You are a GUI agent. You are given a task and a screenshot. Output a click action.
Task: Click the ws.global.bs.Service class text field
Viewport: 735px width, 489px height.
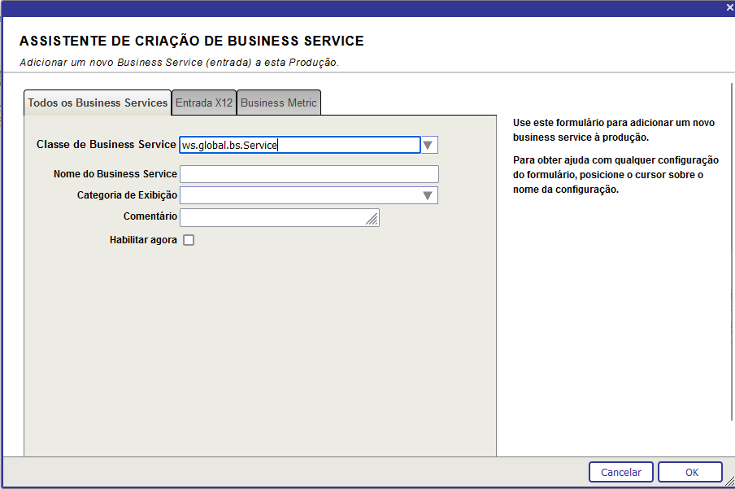coord(298,145)
